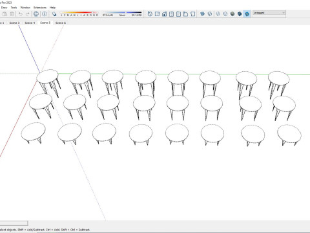Toggle Back Edges display
This screenshot has width=310, height=233.
pyautogui.click(x=210, y=14)
